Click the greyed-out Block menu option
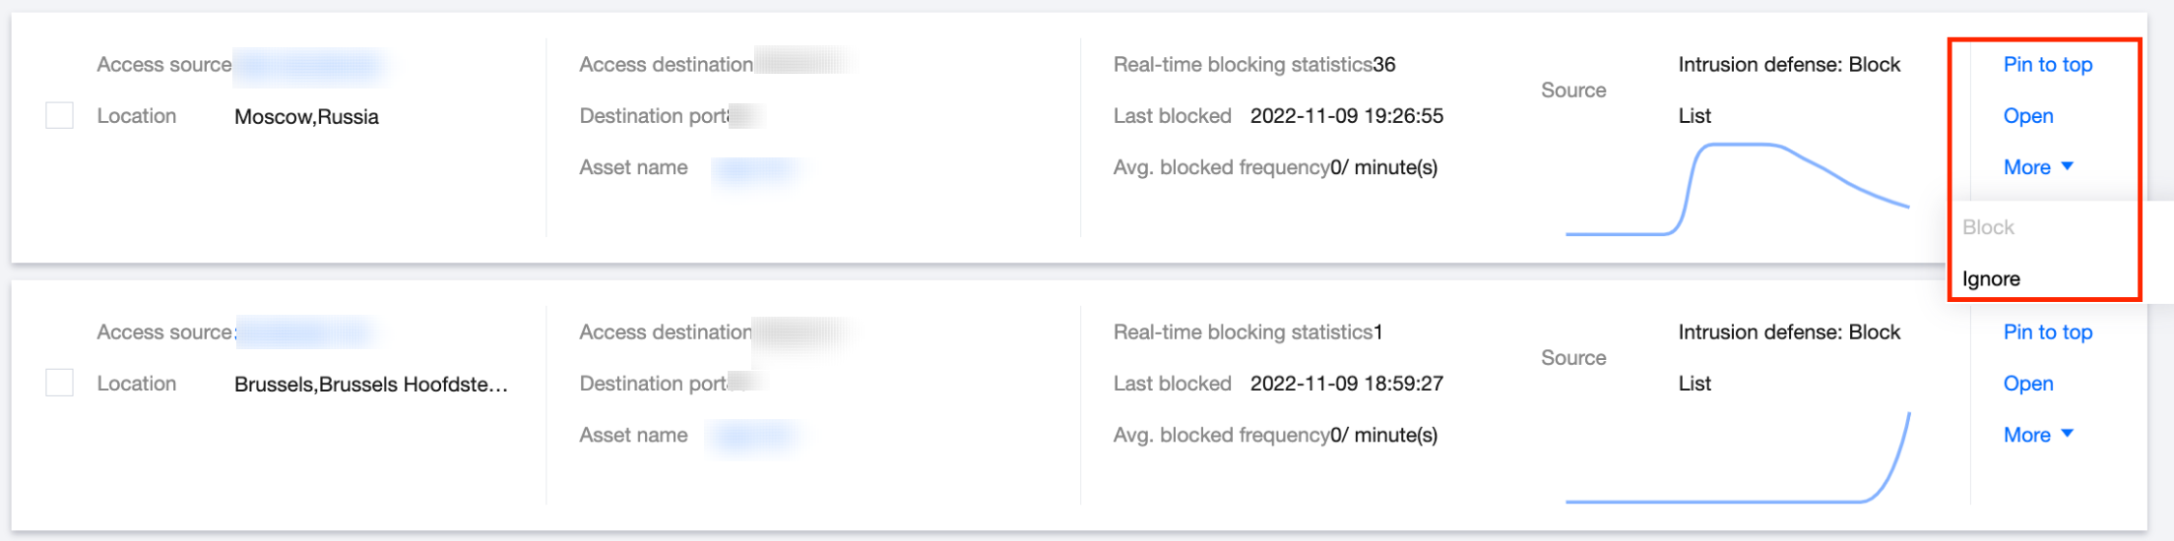Image resolution: width=2174 pixels, height=541 pixels. (1988, 227)
